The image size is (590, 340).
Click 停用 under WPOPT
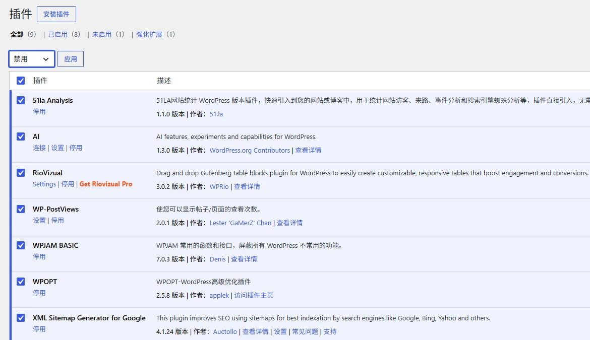coord(39,293)
